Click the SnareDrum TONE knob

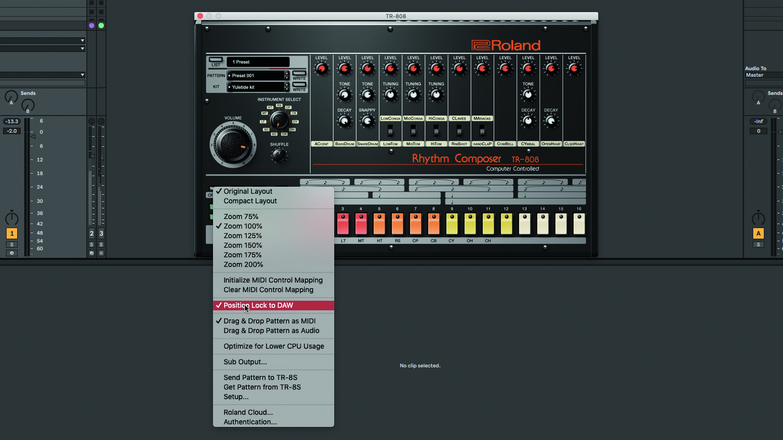pyautogui.click(x=368, y=94)
